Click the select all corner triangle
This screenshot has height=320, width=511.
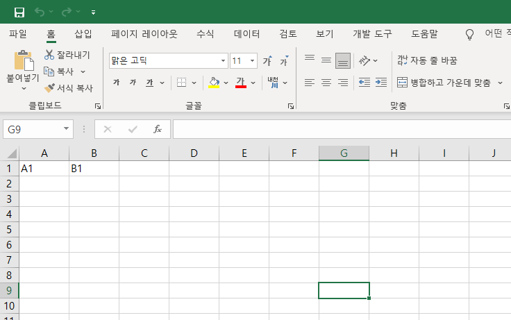pos(11,153)
